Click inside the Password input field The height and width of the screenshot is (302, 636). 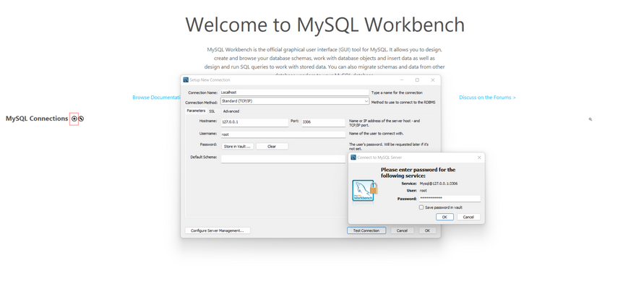click(x=449, y=198)
